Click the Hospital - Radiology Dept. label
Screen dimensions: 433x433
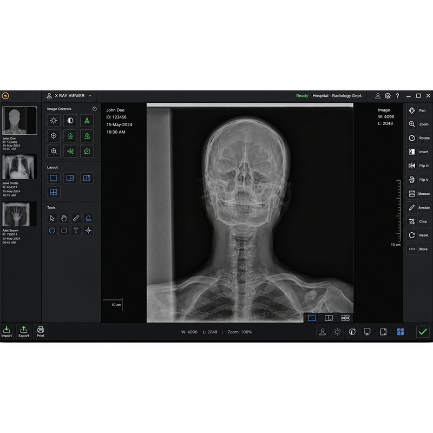point(337,96)
